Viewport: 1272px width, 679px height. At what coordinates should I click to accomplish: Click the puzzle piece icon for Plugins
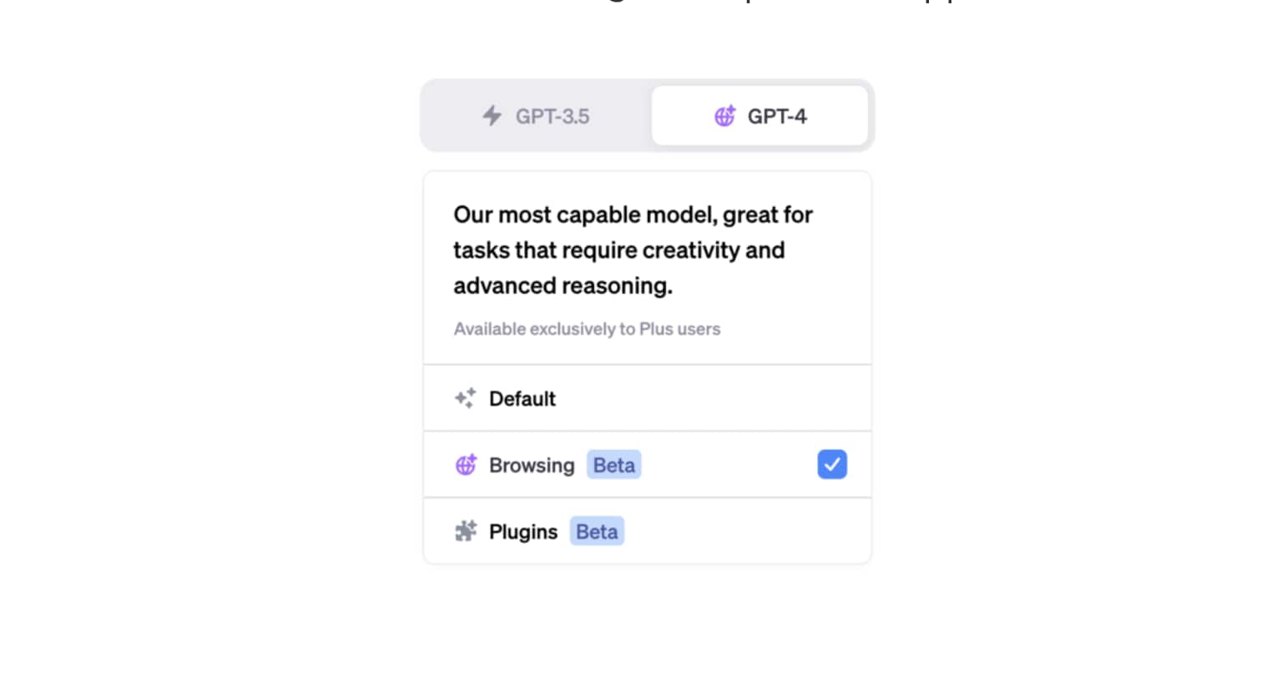(466, 531)
